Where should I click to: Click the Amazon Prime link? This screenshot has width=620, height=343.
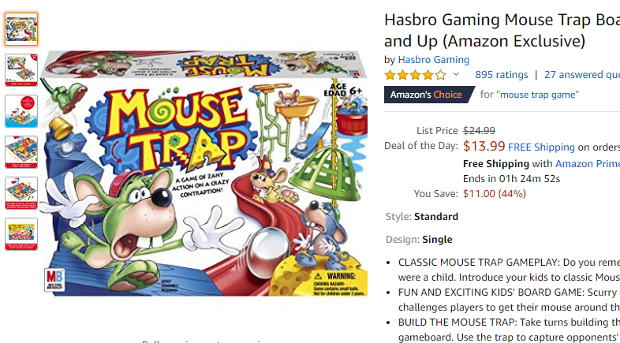[x=588, y=163]
